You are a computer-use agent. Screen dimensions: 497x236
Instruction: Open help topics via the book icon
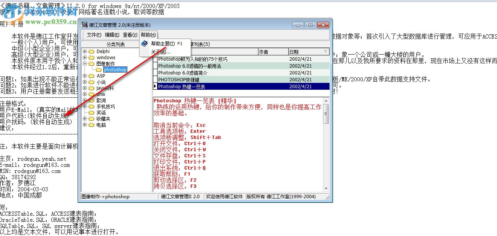[x=145, y=43]
